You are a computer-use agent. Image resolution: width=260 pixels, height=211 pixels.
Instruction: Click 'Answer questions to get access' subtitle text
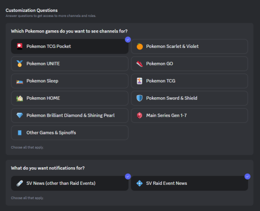click(x=51, y=16)
